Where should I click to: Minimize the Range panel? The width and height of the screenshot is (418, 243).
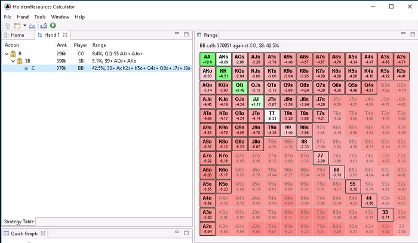[403, 33]
